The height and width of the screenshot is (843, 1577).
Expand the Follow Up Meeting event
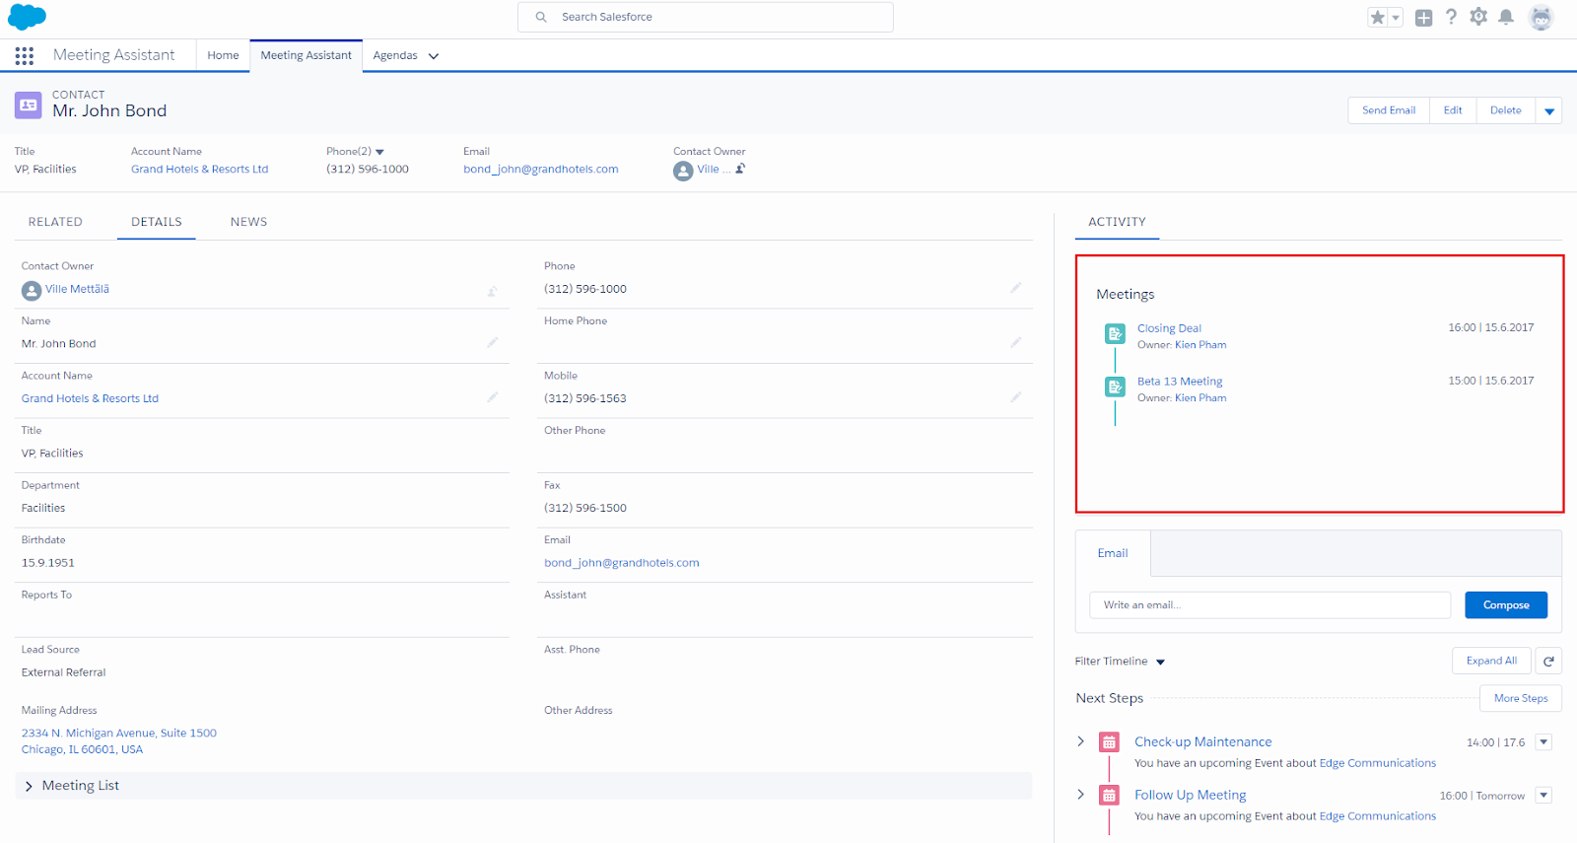[1080, 795]
